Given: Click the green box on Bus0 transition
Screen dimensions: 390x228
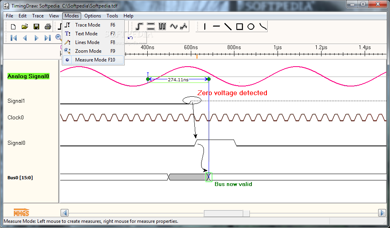Looking at the screenshot, I should (209, 177).
